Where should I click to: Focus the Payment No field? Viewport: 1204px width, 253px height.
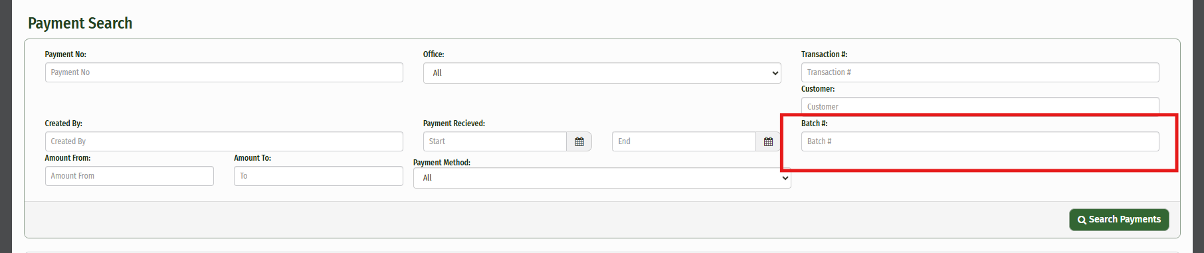click(224, 72)
